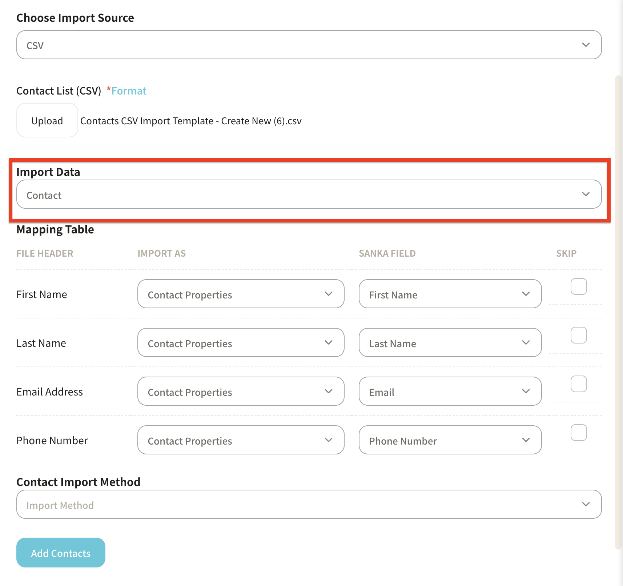
Task: Open the Choose Import Source dropdown
Action: point(309,45)
